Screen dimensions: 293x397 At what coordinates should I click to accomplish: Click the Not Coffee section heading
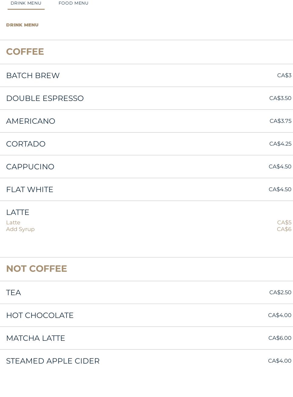pyautogui.click(x=36, y=269)
